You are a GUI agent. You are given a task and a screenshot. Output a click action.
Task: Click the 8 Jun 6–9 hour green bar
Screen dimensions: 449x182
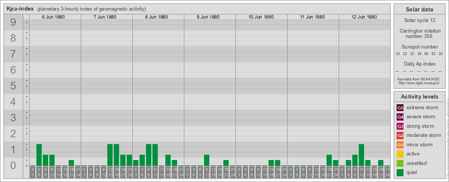(149, 155)
